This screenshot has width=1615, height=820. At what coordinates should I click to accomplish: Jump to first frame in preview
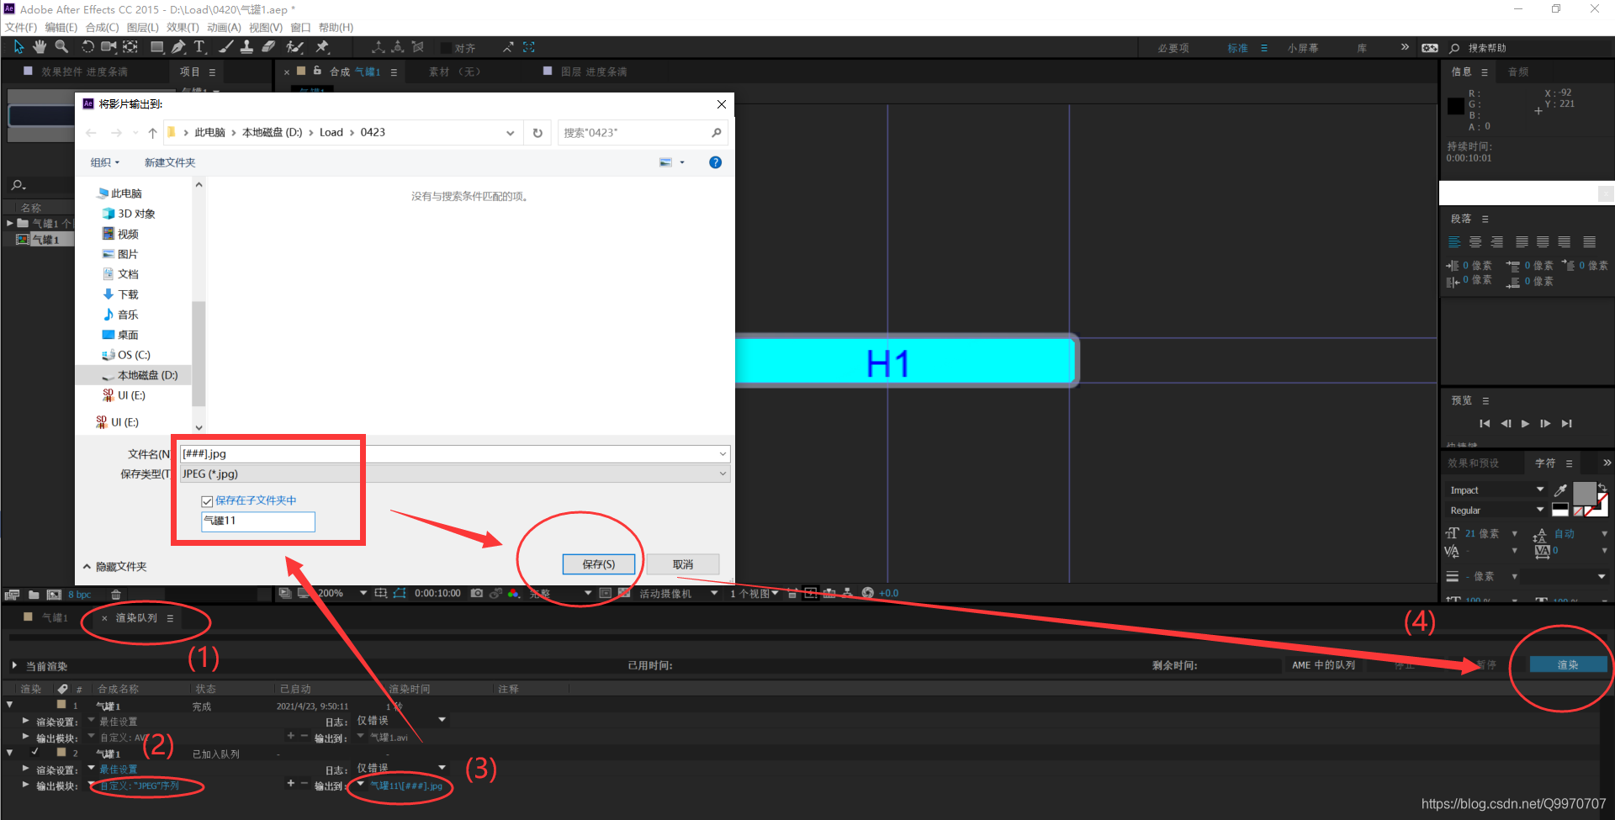point(1485,424)
